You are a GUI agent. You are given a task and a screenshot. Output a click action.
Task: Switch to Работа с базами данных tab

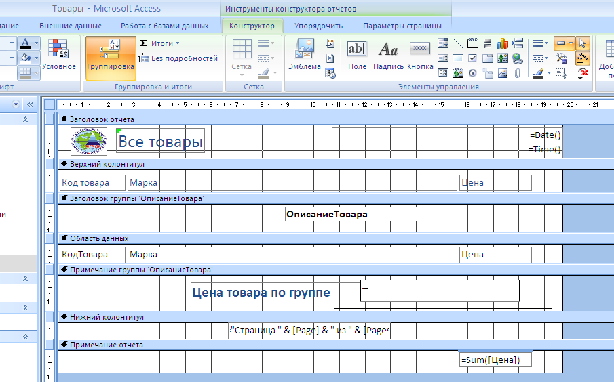point(164,26)
